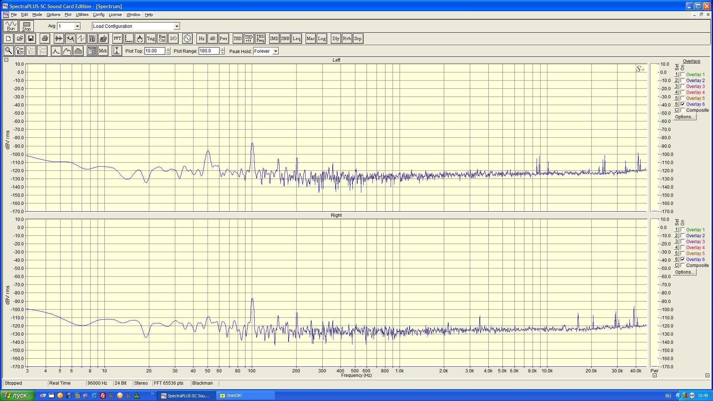Viewport: 713px width, 401px height.
Task: Toggle the Mrk marker icon
Action: 103,51
